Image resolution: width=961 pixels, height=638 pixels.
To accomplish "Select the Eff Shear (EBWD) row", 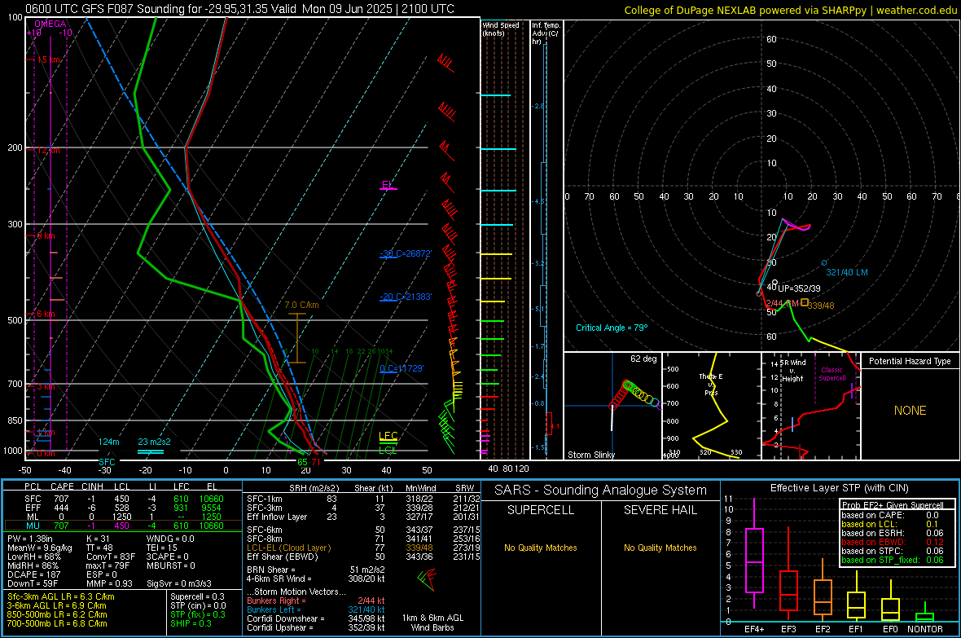I will coord(363,557).
